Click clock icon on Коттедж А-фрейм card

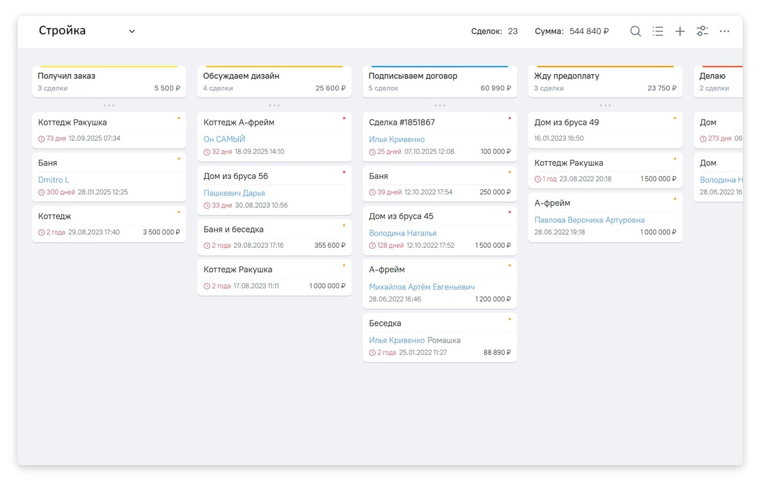(207, 152)
